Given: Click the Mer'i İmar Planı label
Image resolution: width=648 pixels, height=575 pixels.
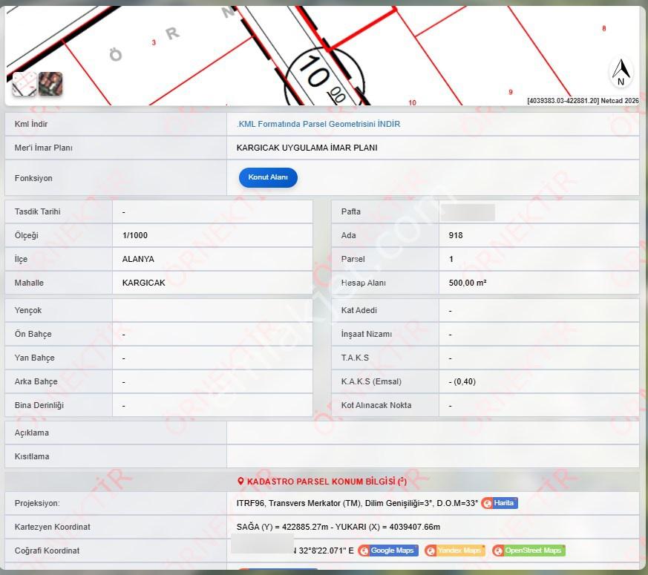Looking at the screenshot, I should click(43, 148).
